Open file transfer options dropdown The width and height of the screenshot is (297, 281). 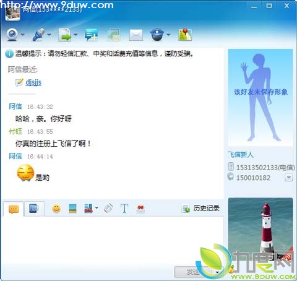click(x=75, y=35)
